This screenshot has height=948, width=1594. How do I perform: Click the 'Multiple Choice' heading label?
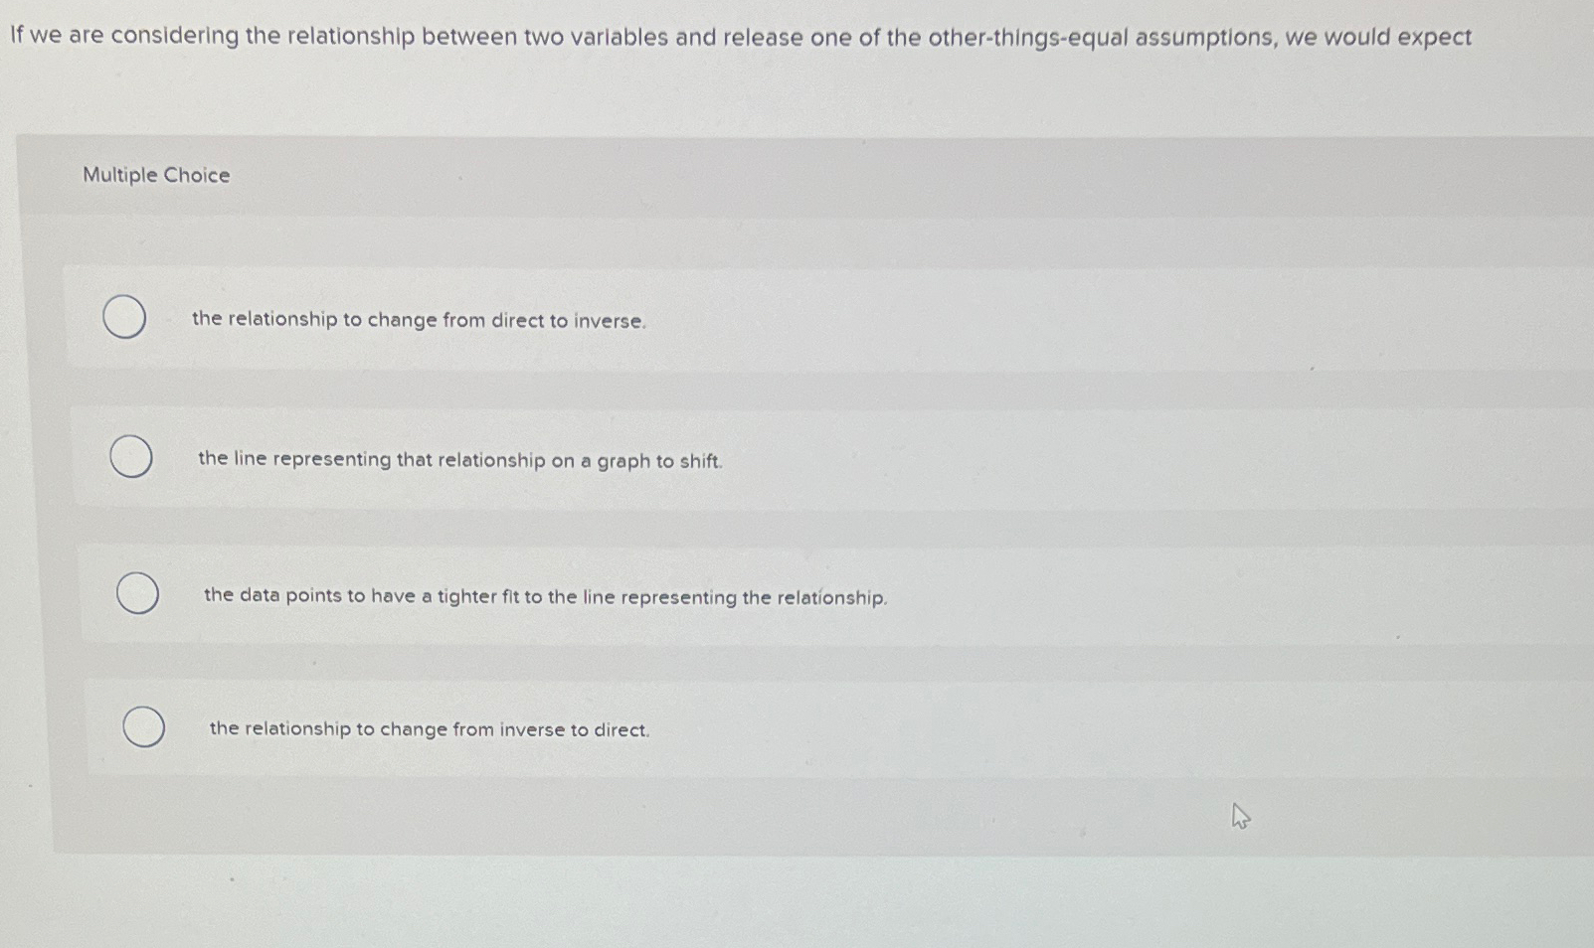[154, 175]
